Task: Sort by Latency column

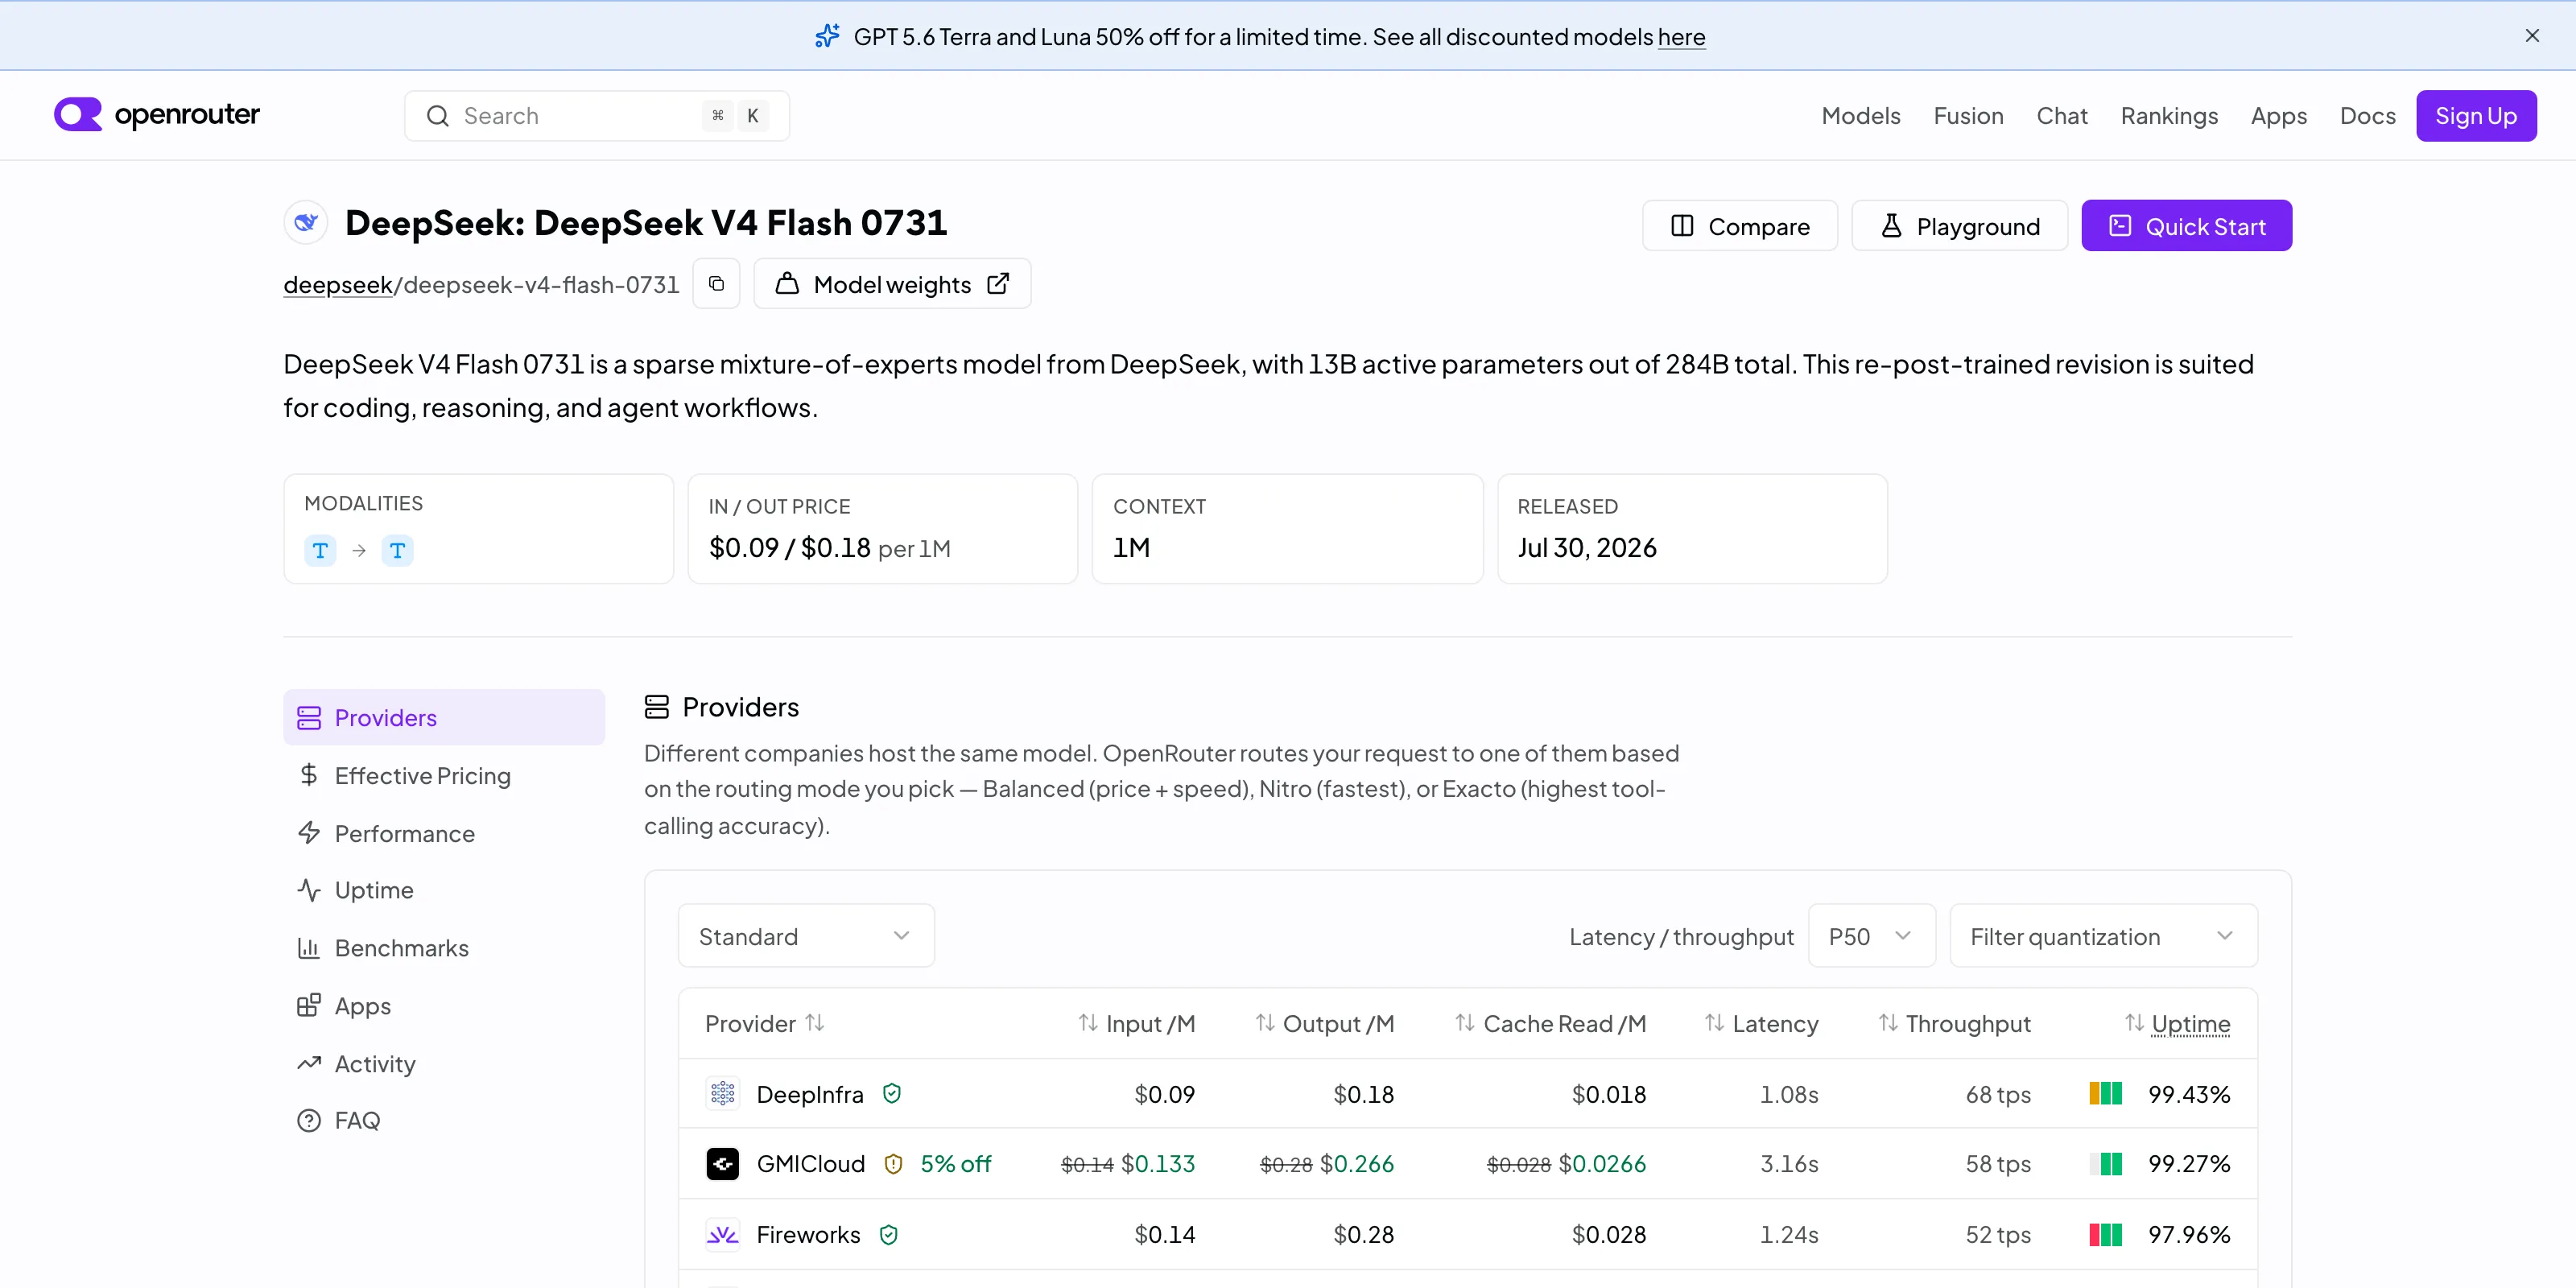Action: click(x=1761, y=1023)
